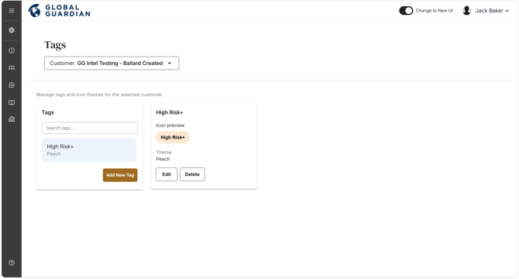Click into the Search tags field
Screen dimensions: 519x279
[89, 128]
